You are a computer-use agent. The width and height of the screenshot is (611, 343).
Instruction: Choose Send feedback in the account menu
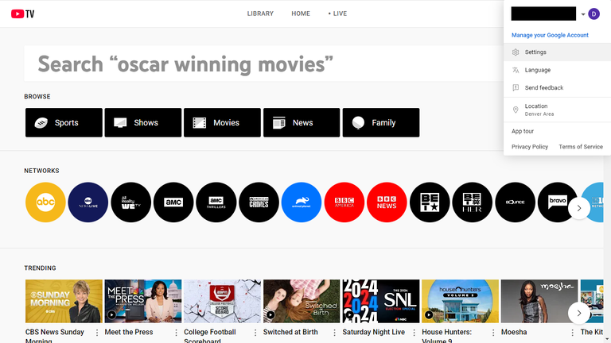coord(557,87)
